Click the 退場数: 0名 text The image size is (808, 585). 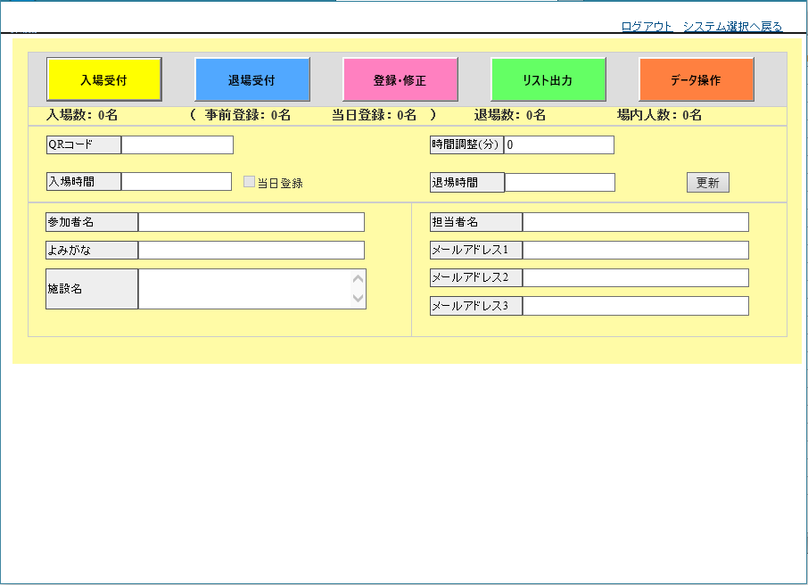(509, 115)
